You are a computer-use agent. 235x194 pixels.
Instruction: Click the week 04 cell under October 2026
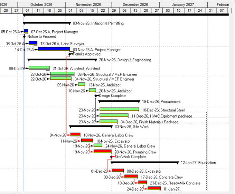[27, 11]
